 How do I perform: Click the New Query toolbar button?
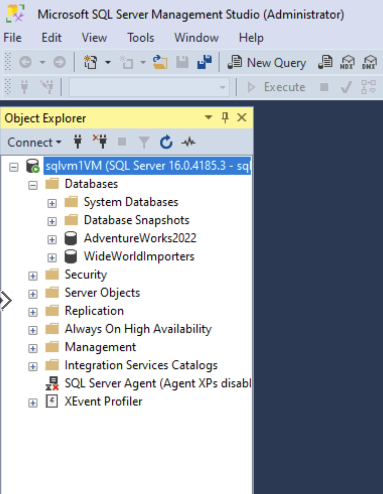[267, 62]
